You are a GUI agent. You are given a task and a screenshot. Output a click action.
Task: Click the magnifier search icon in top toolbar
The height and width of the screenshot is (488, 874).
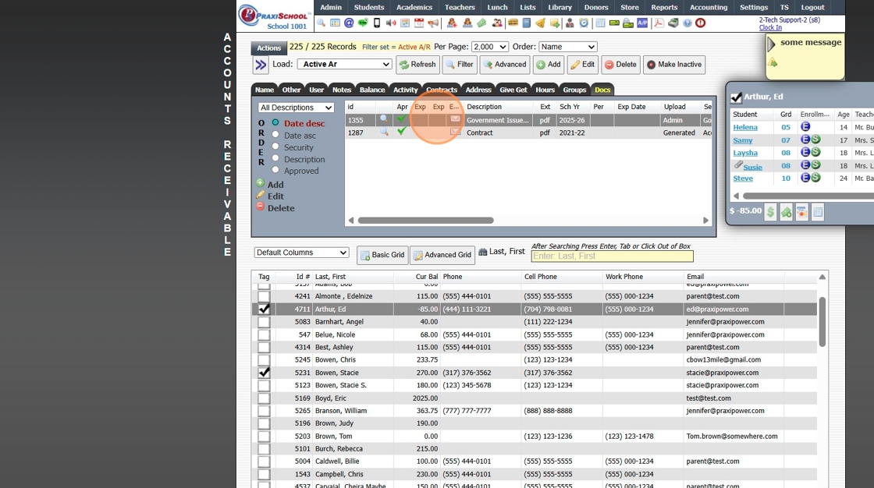tap(321, 23)
